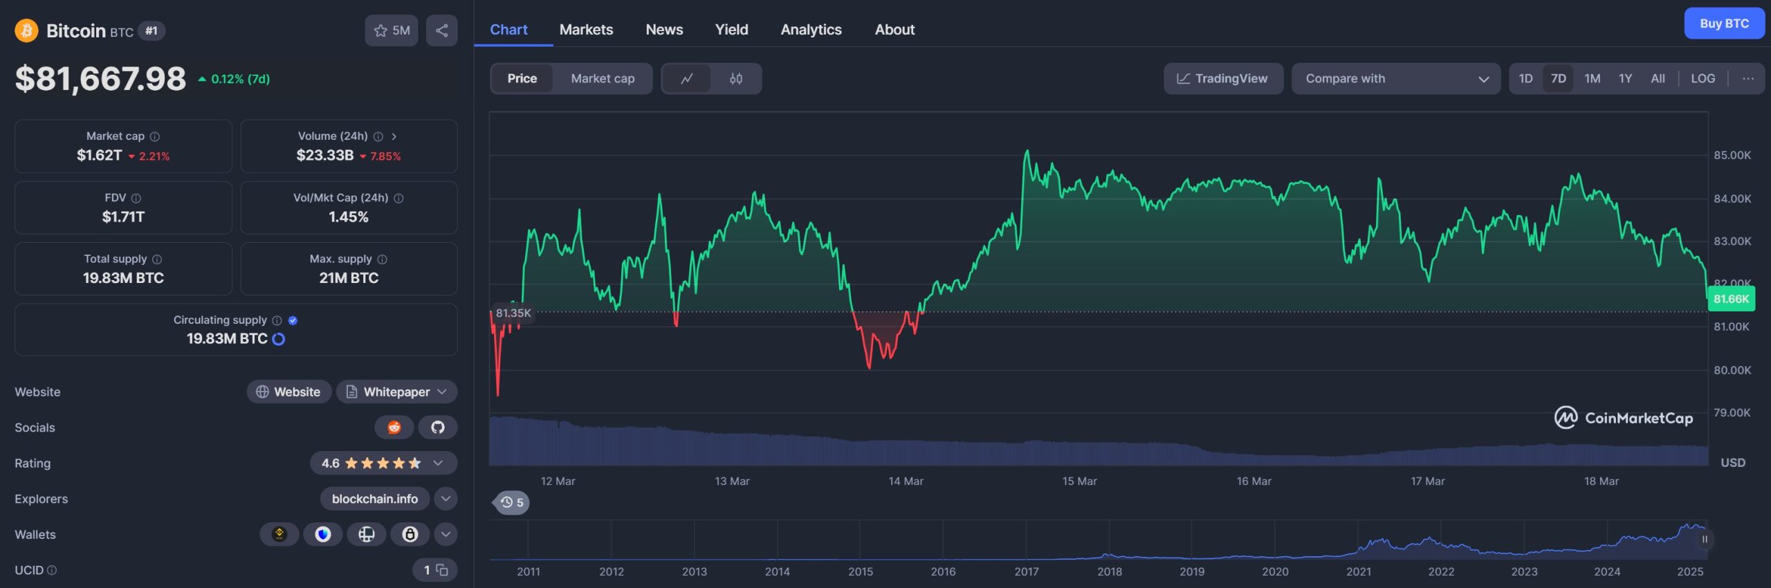This screenshot has width=1771, height=588.
Task: Show UCID info icon
Action: point(52,570)
